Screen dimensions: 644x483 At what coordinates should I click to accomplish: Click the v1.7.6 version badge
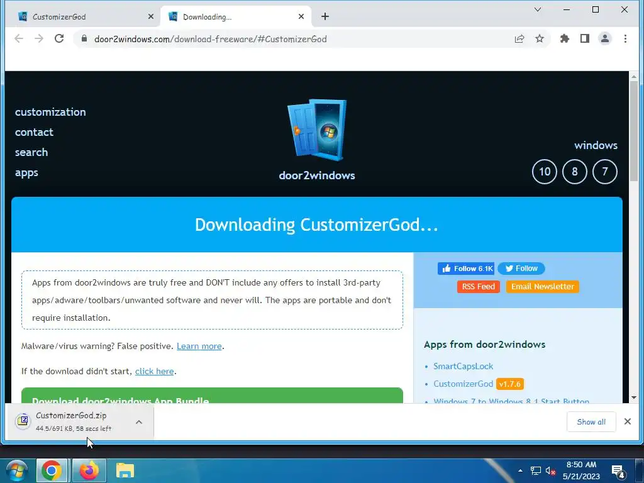click(509, 384)
